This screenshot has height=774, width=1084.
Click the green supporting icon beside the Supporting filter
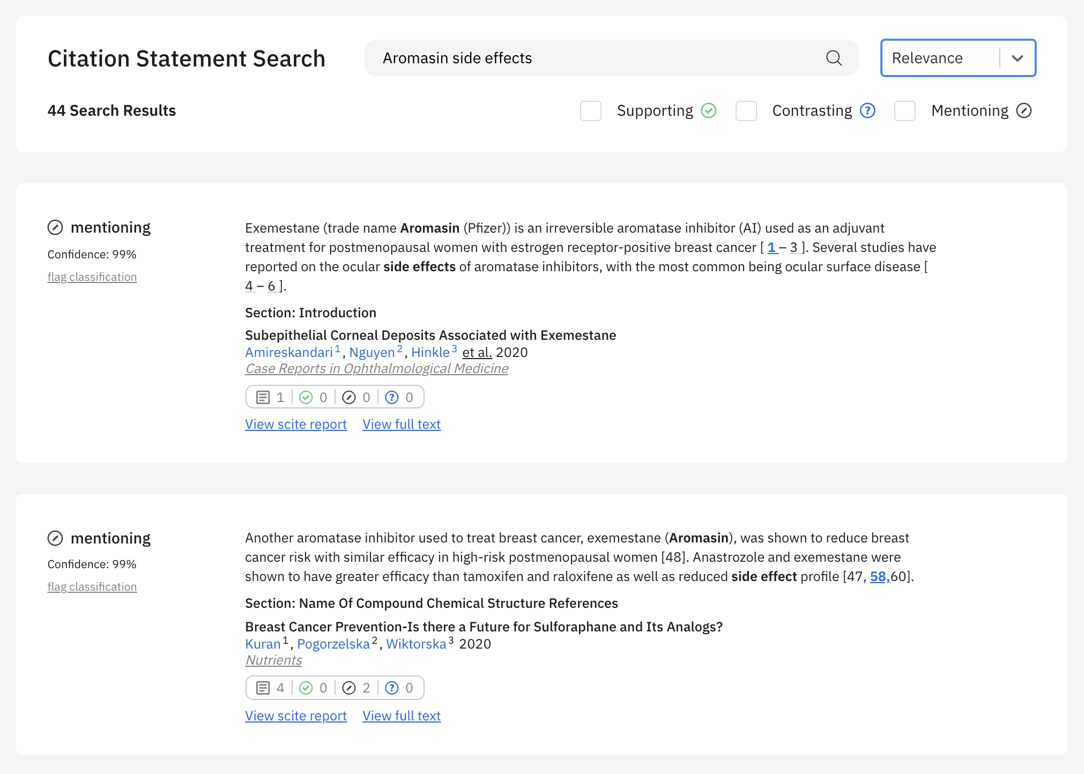pos(709,110)
